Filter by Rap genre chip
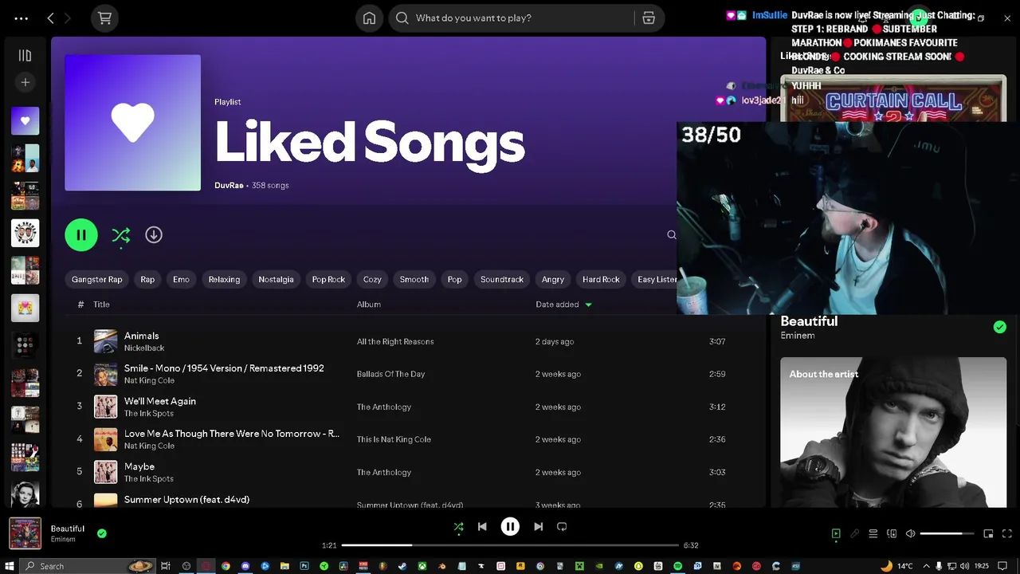This screenshot has width=1020, height=574. pyautogui.click(x=147, y=280)
